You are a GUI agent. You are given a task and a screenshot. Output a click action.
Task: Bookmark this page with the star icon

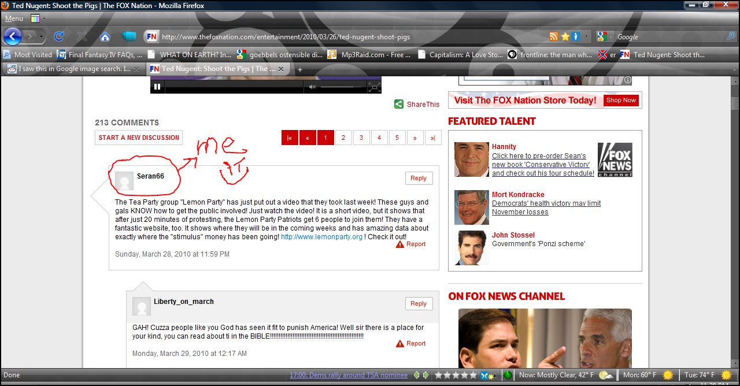[565, 36]
